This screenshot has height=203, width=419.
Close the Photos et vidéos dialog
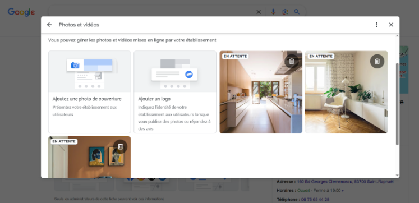click(391, 25)
